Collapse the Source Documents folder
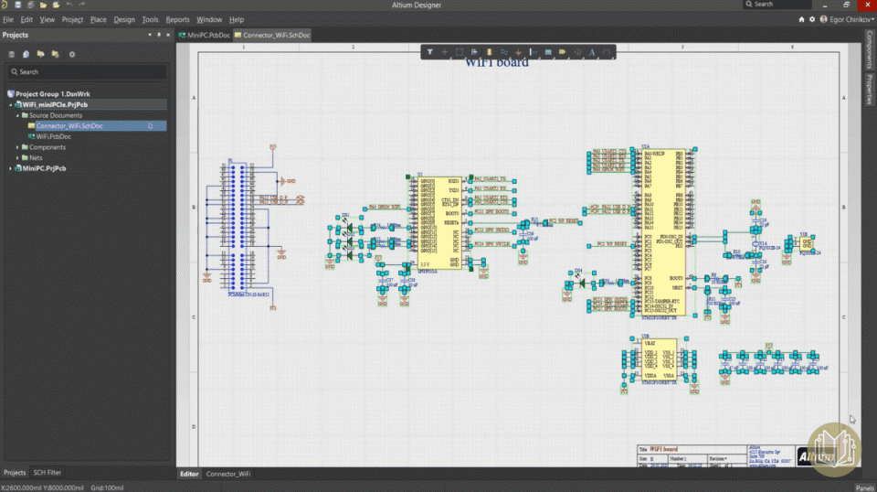Viewport: 877px width, 492px height. point(18,115)
